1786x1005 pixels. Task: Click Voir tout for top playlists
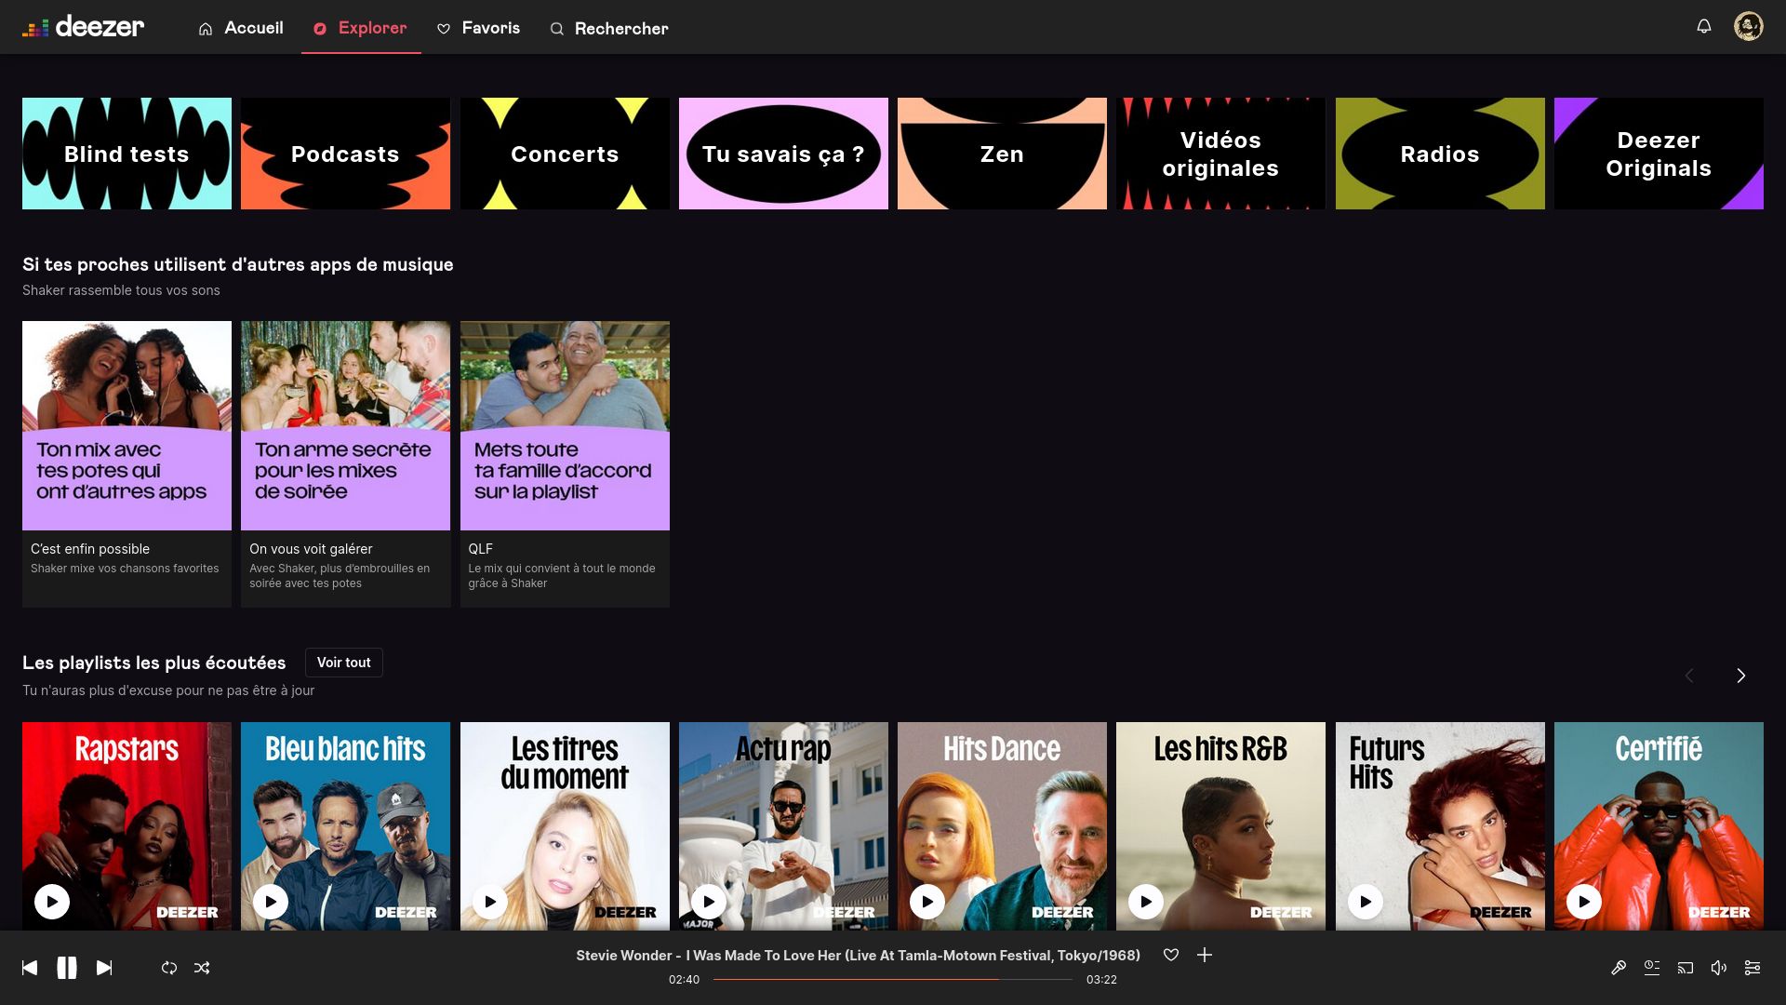(343, 663)
